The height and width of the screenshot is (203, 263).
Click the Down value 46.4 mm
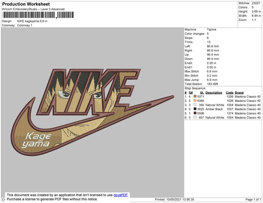click(213, 59)
